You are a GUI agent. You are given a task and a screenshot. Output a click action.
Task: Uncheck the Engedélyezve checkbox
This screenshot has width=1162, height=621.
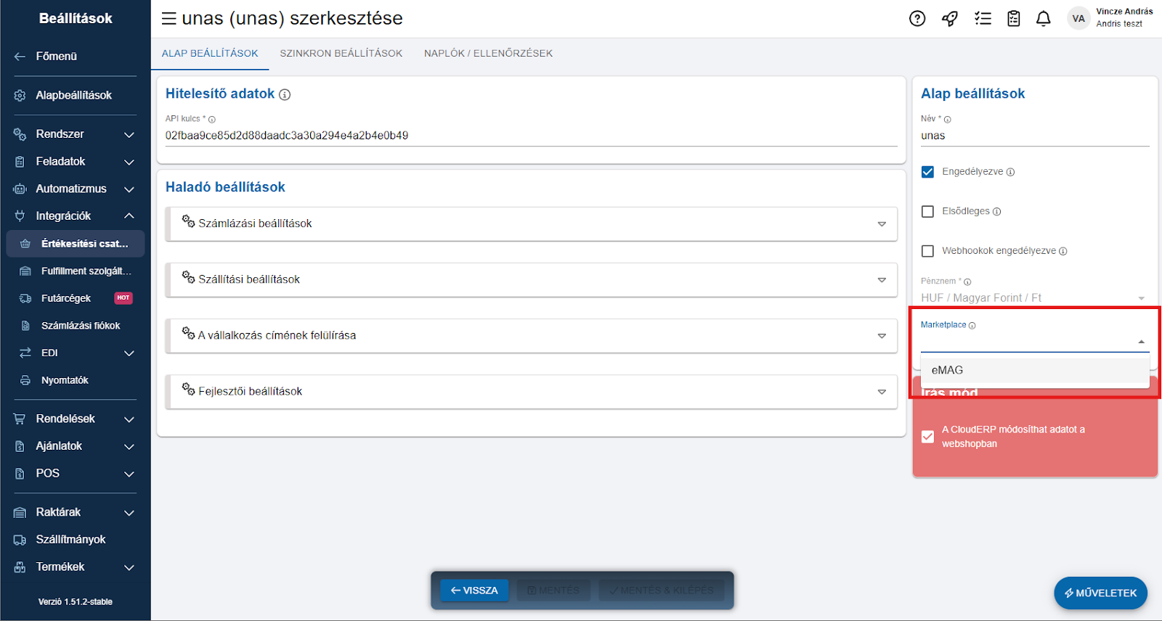(927, 172)
